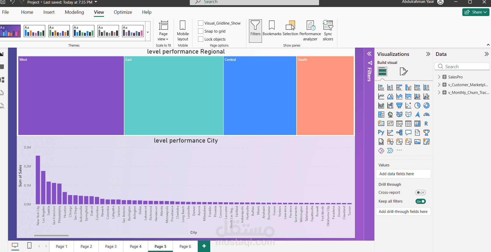This screenshot has width=491, height=252.
Task: Select the Ribbon chart visual
Action: (381, 106)
